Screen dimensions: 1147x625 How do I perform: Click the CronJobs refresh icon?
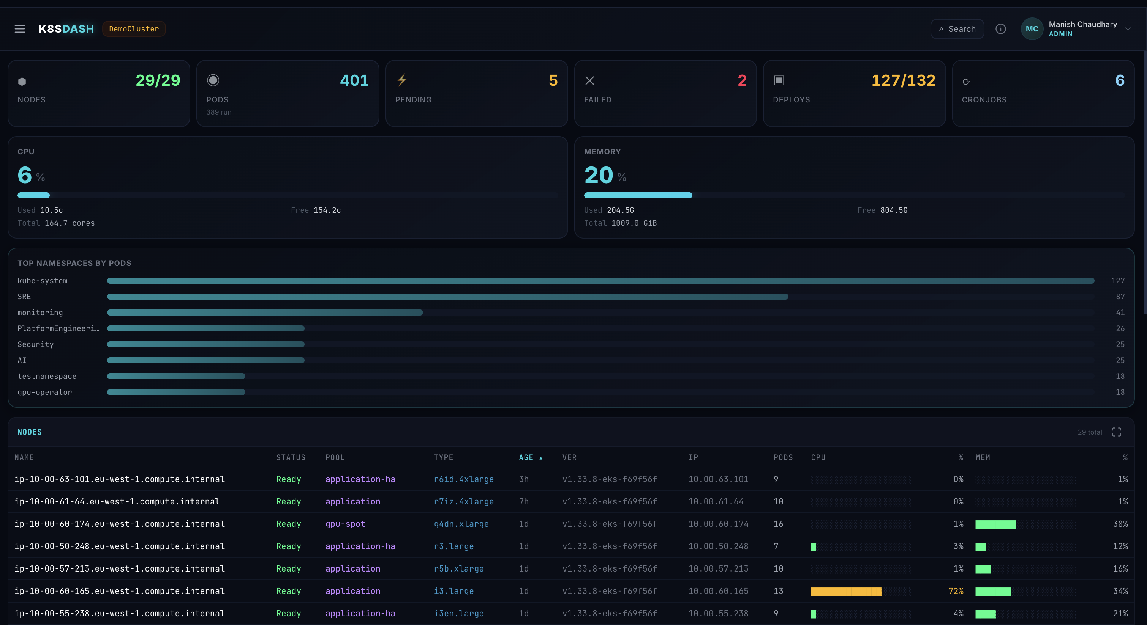967,81
